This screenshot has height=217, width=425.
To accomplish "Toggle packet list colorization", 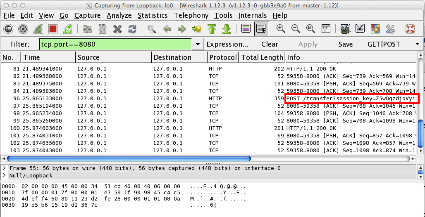I will tap(246, 29).
